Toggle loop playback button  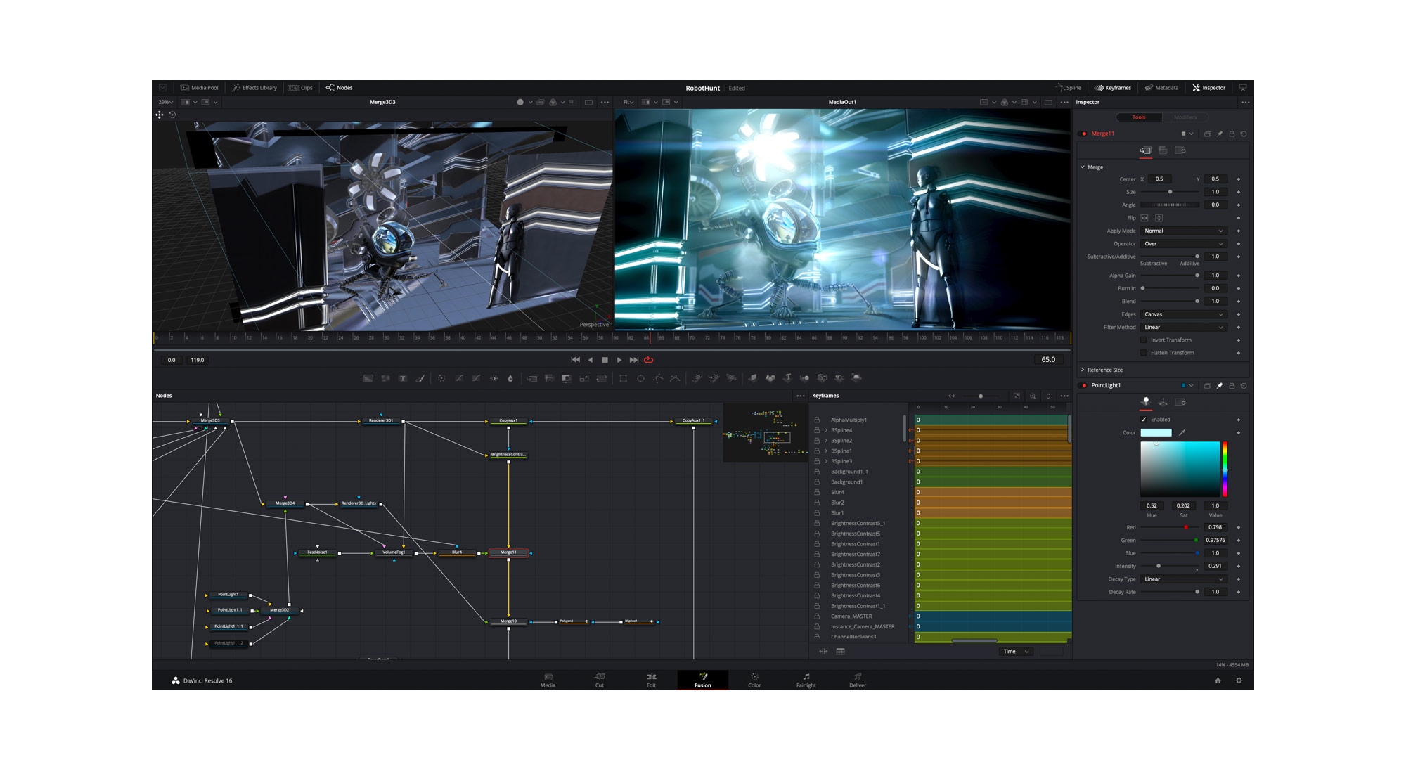(x=649, y=360)
